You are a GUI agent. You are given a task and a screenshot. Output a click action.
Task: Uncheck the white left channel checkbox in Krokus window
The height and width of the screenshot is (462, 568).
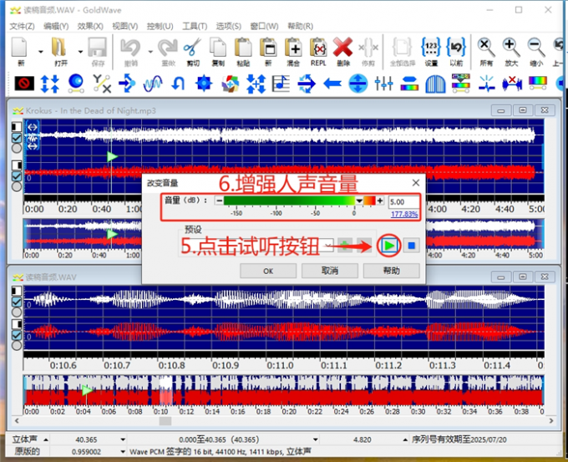(17, 138)
